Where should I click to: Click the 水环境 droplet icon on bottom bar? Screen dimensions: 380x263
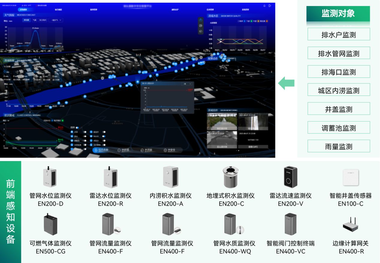click(x=119, y=150)
